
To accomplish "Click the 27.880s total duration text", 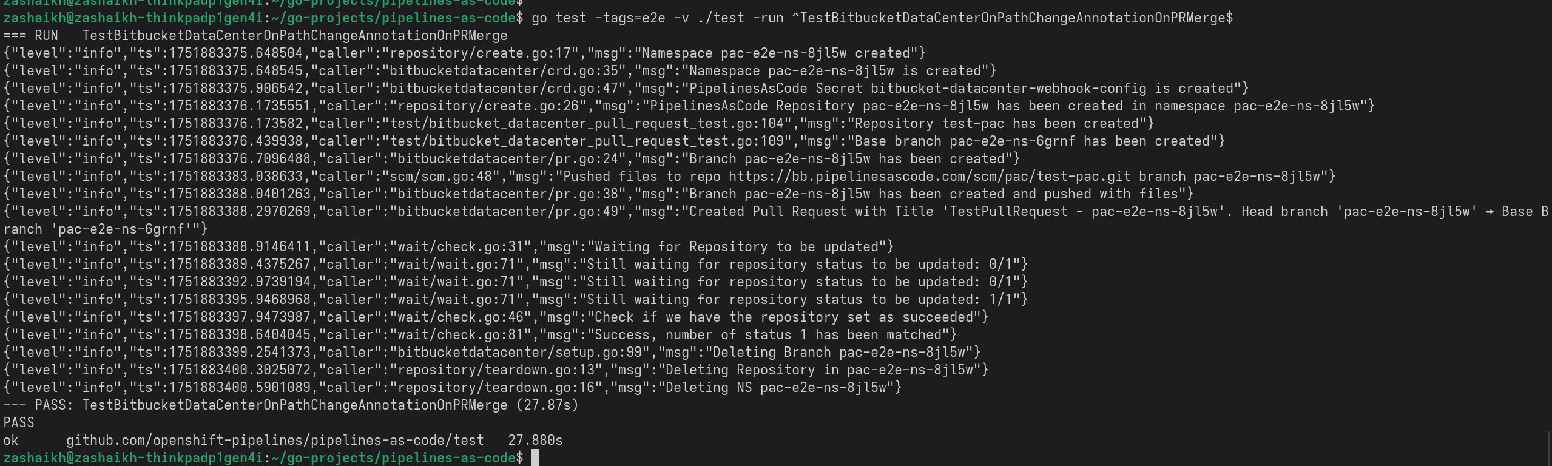I will [535, 441].
